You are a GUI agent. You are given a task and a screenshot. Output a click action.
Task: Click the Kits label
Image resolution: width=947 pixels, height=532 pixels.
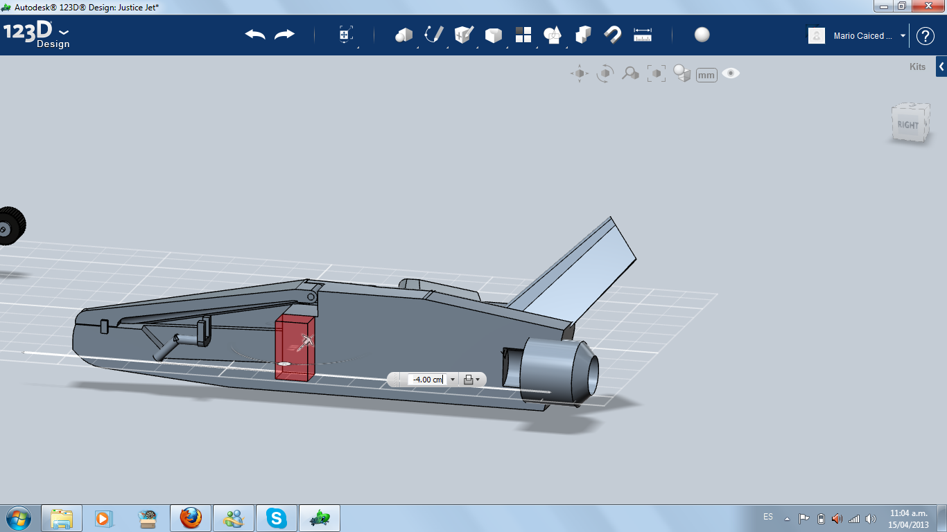[917, 67]
